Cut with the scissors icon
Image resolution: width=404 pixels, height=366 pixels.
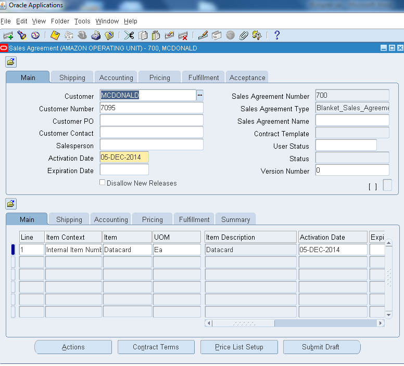coord(129,35)
